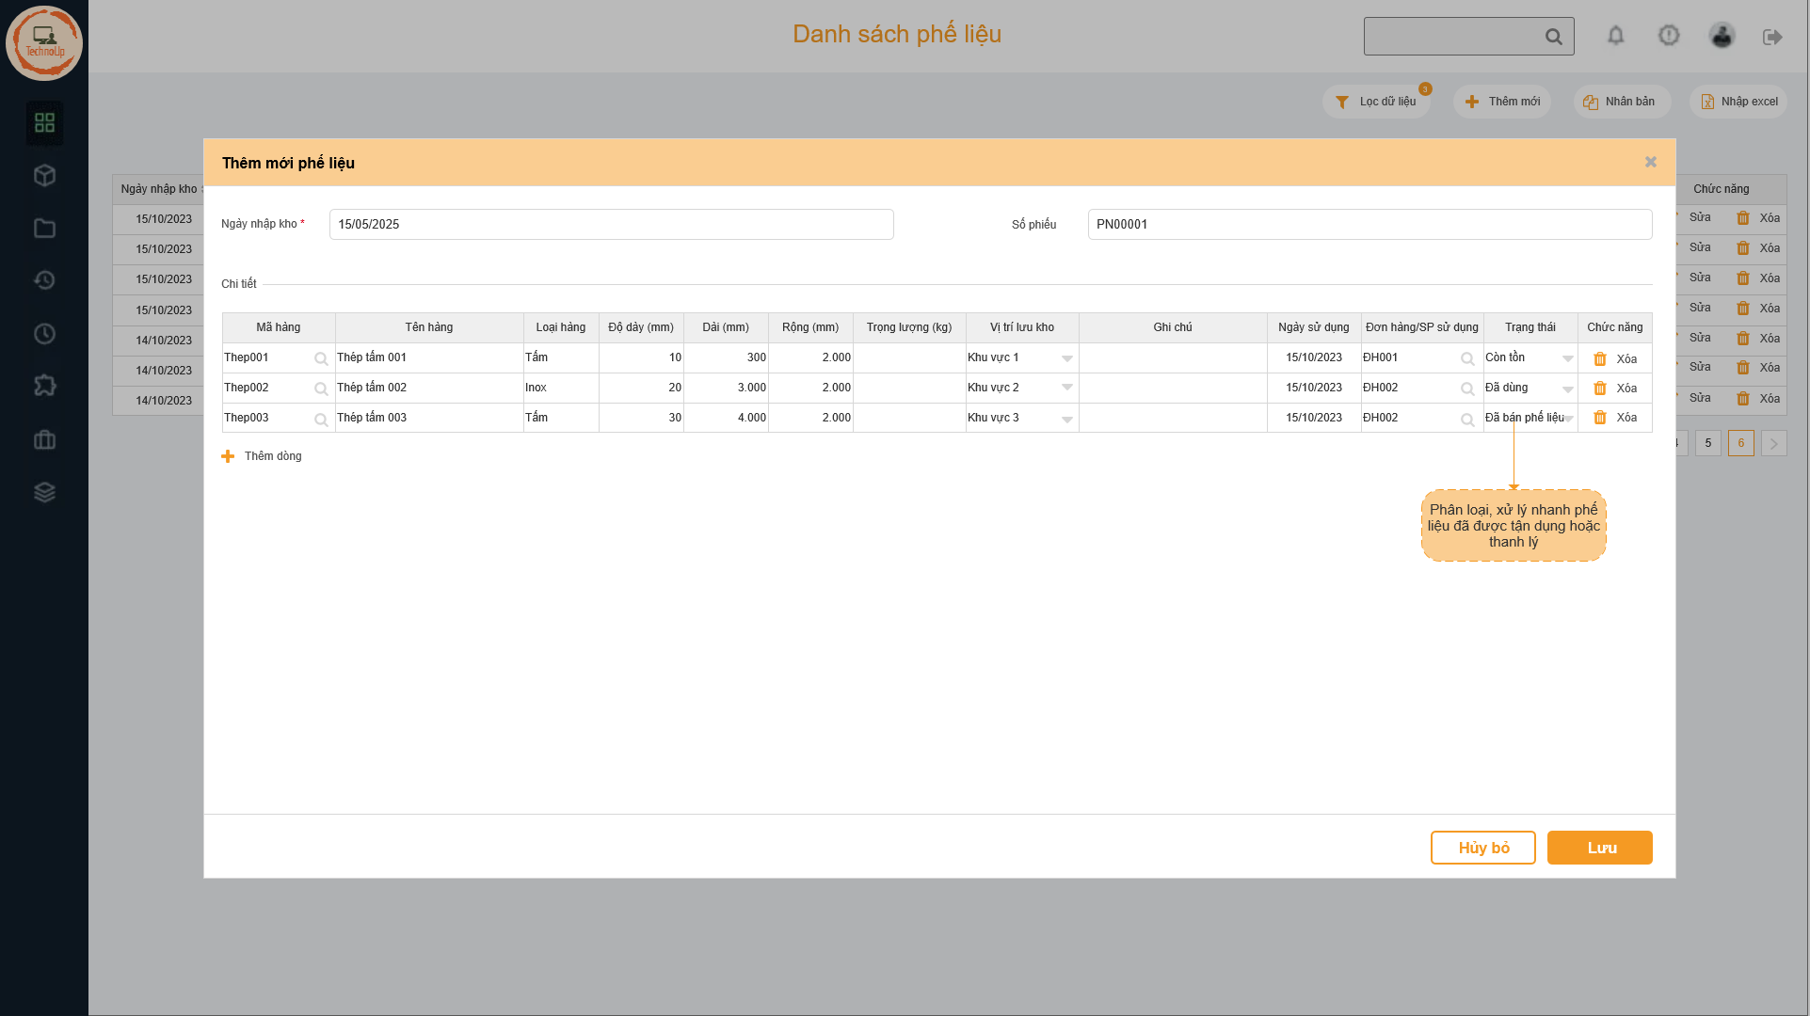Click the search magnifier for Thep001 code

321,358
